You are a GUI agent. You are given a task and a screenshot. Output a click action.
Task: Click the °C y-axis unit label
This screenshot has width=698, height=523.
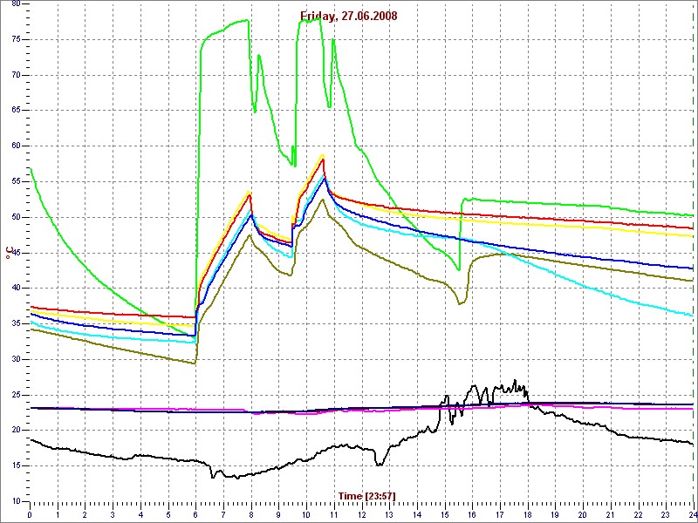[x=8, y=253]
